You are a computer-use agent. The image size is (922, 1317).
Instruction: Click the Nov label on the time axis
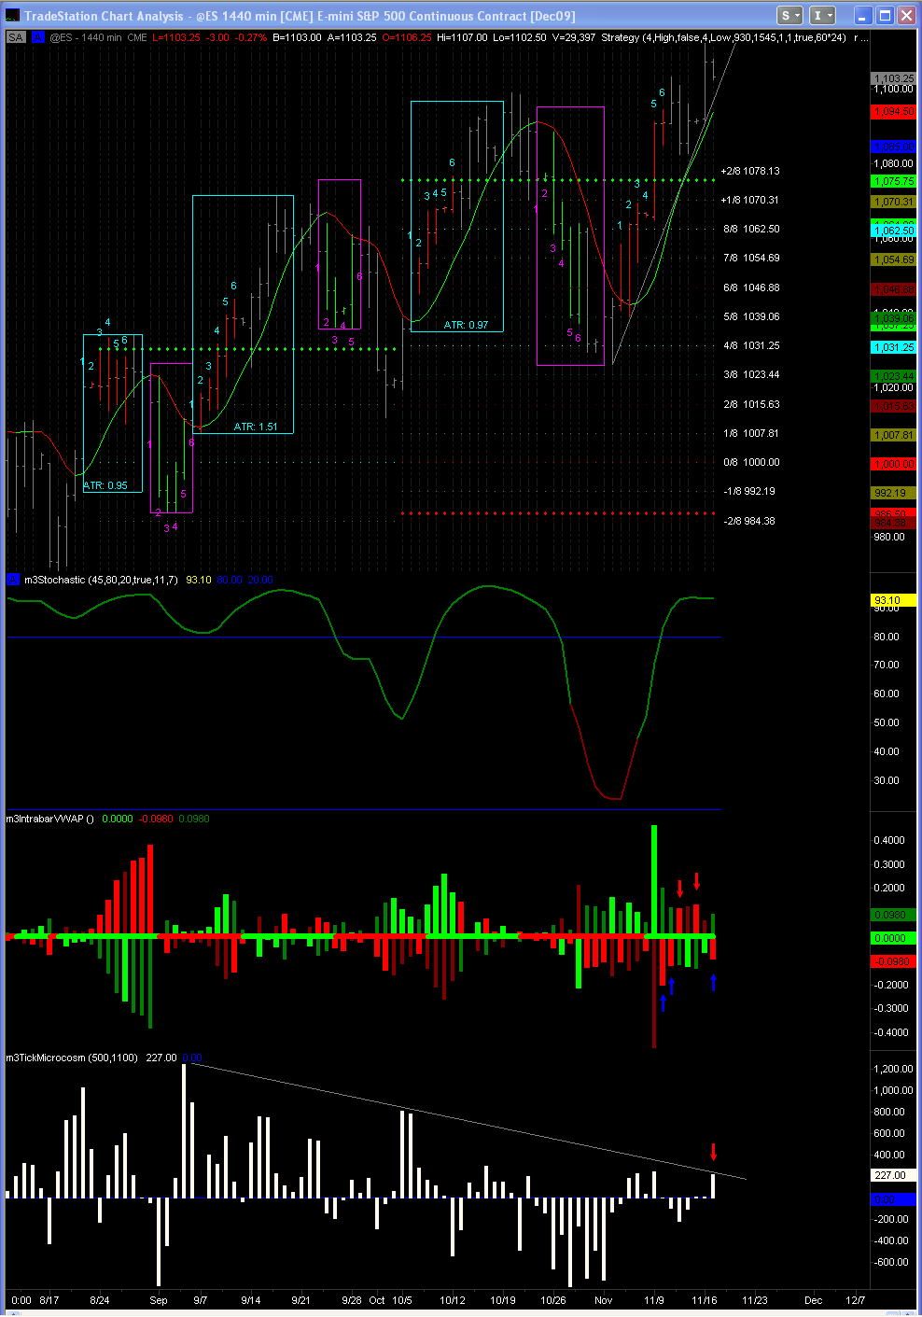(x=604, y=1300)
